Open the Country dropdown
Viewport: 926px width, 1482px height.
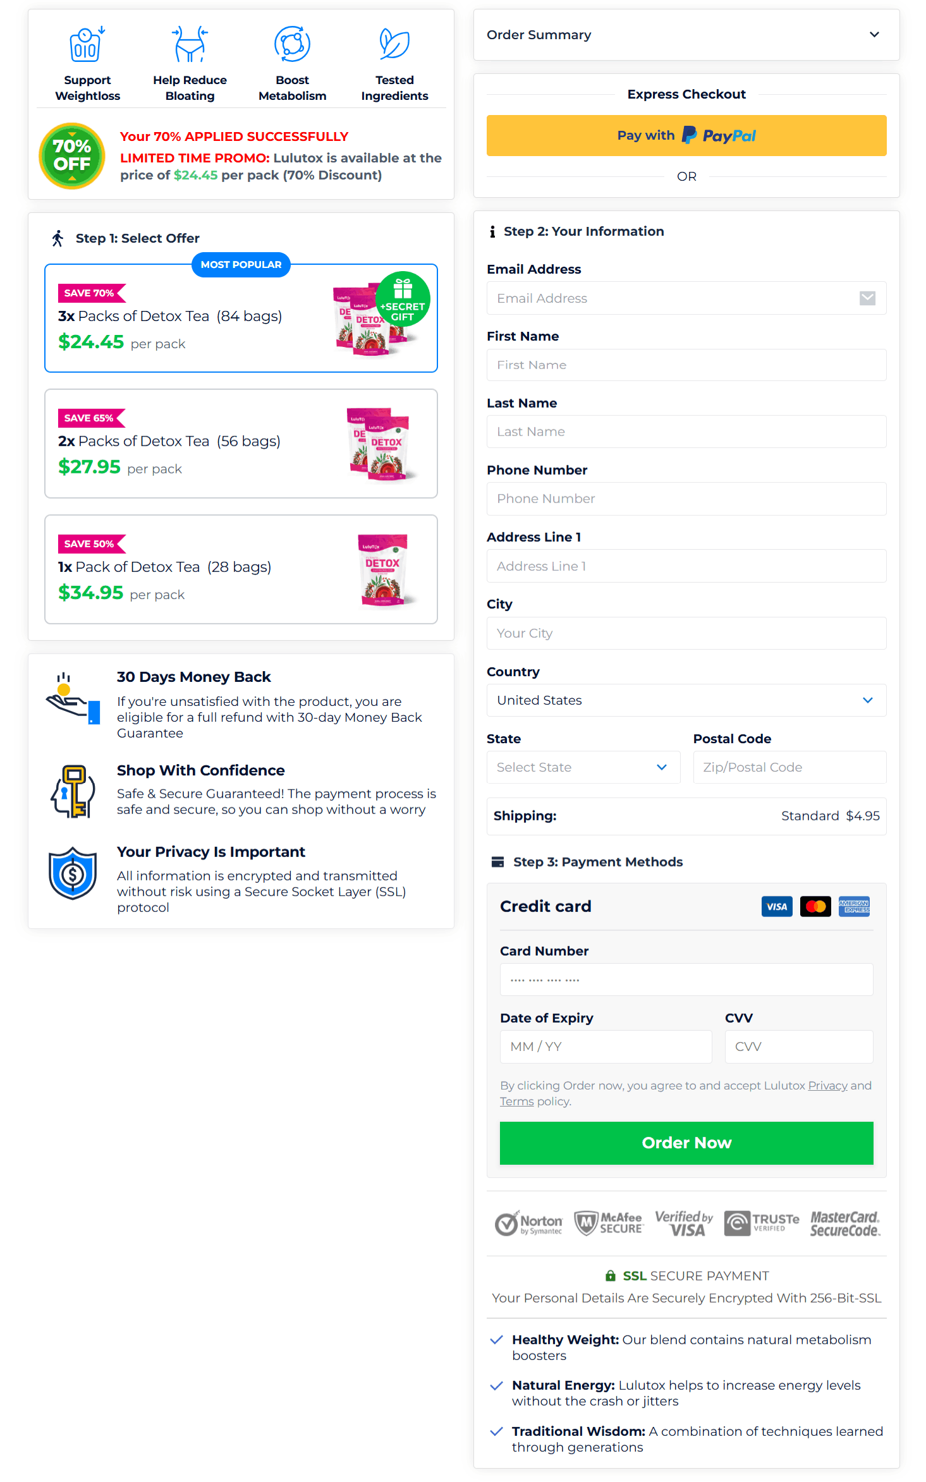coord(686,700)
